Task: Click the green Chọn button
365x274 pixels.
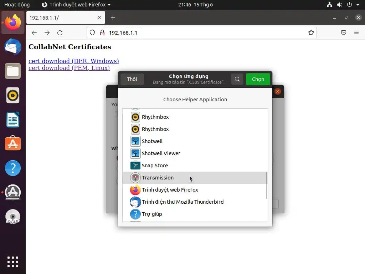Action: [258, 79]
